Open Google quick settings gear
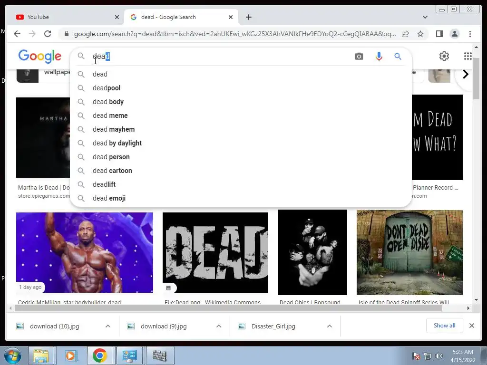This screenshot has height=365, width=487. [444, 56]
